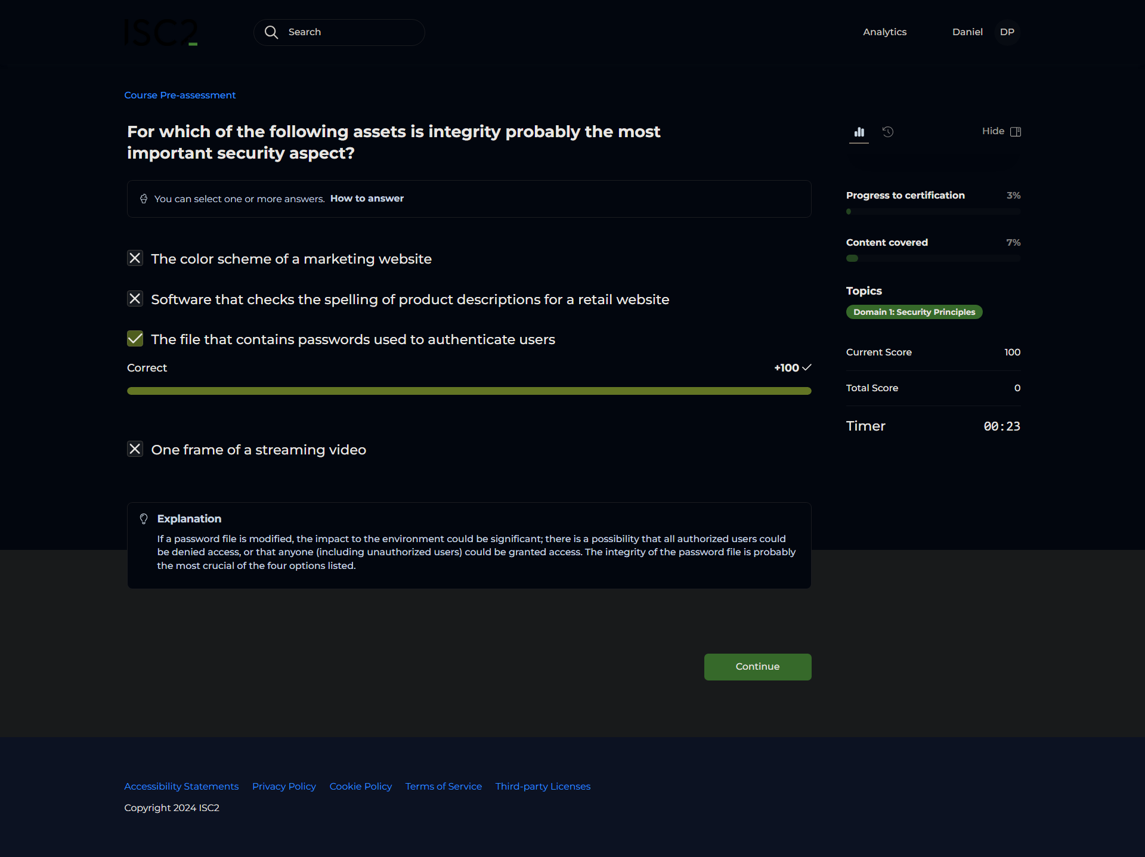The width and height of the screenshot is (1145, 857).
Task: Click the Content covered progress bar
Action: (933, 258)
